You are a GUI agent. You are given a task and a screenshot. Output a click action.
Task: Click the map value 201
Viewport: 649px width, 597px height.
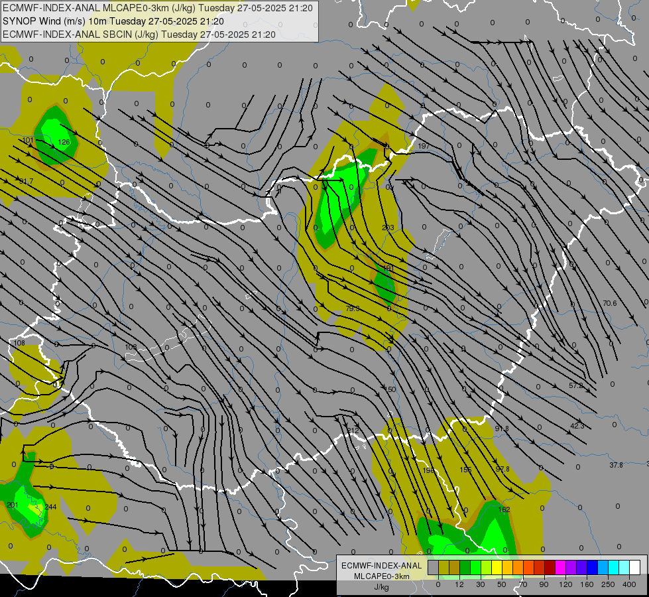(x=13, y=505)
